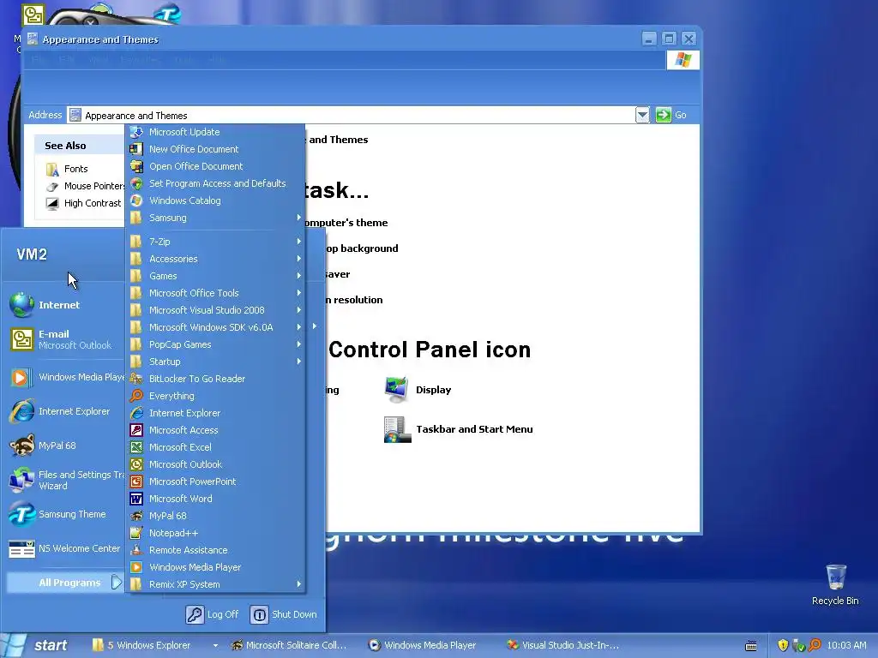Screen dimensions: 878x658
Task: Expand Microsoft Office Tools folder
Action: (215, 293)
